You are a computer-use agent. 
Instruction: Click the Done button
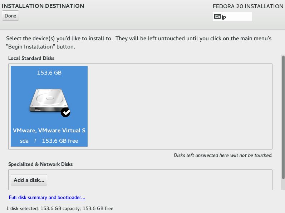tap(10, 16)
